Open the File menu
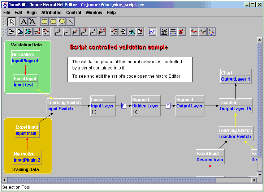The height and width of the screenshot is (192, 264). coord(7,12)
